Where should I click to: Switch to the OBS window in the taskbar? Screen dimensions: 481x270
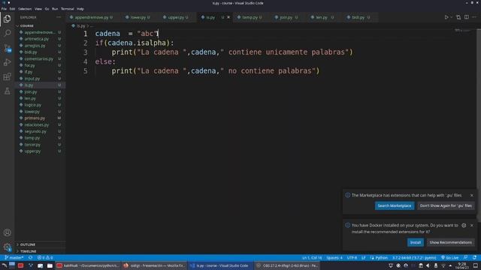[287, 265]
